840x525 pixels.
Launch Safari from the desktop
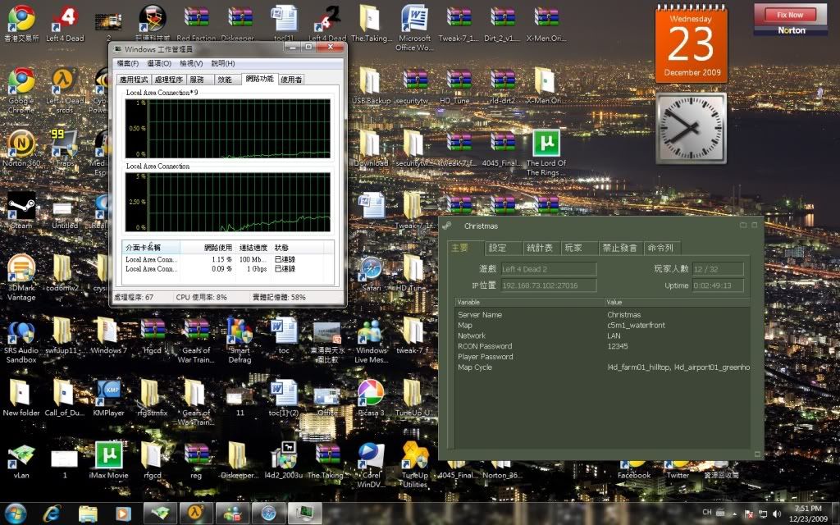point(371,269)
